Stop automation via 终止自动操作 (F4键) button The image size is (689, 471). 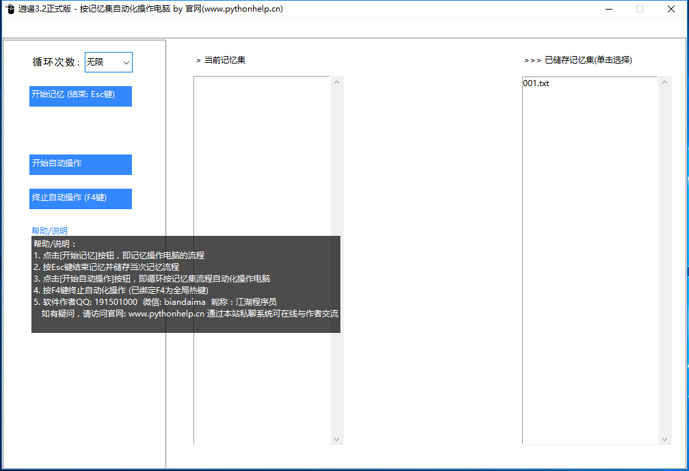pyautogui.click(x=81, y=198)
